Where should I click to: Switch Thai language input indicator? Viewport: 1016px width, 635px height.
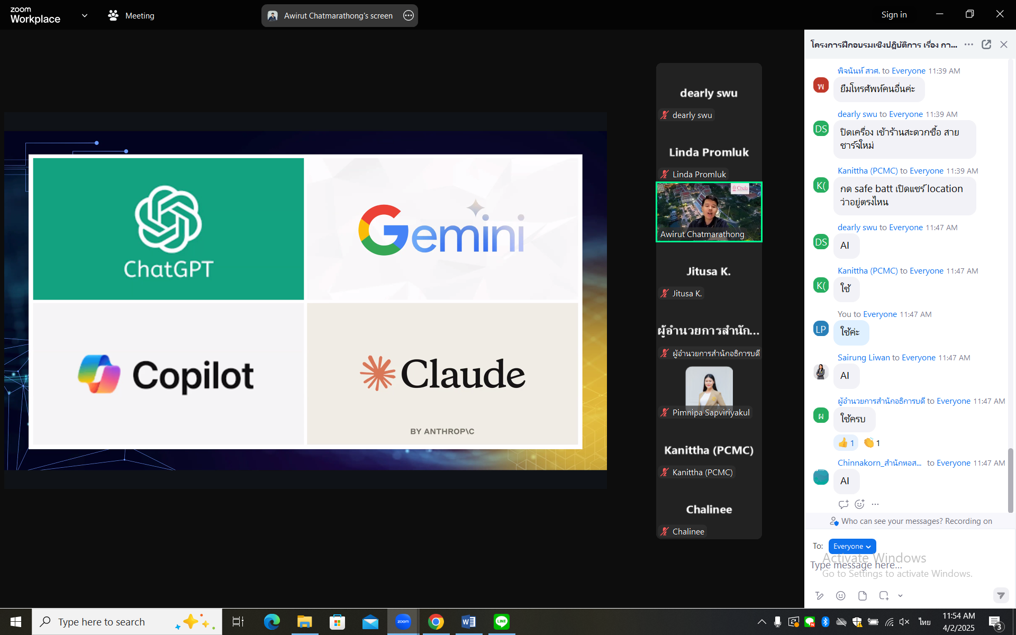click(x=924, y=622)
